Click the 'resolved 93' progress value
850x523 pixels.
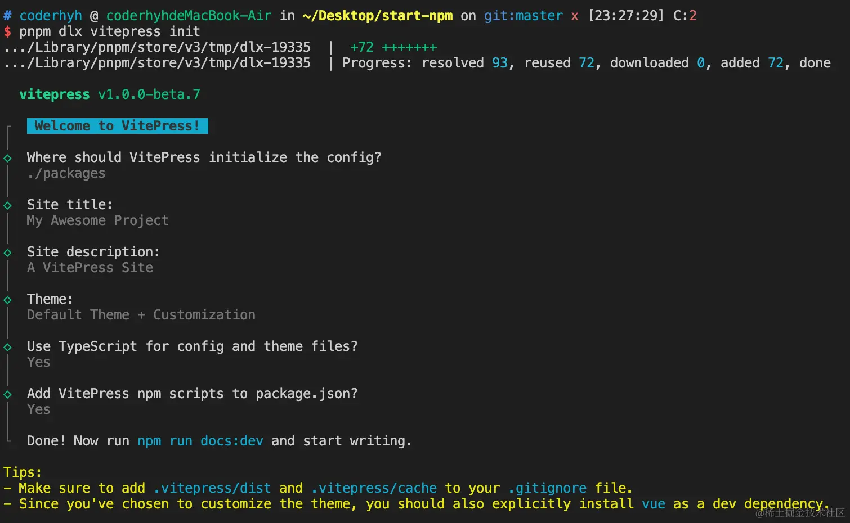point(465,63)
